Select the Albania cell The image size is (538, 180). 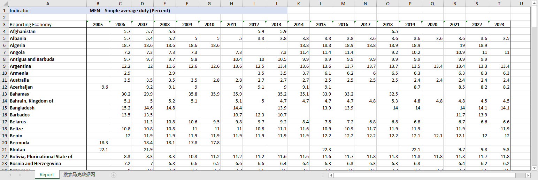(x=47, y=38)
